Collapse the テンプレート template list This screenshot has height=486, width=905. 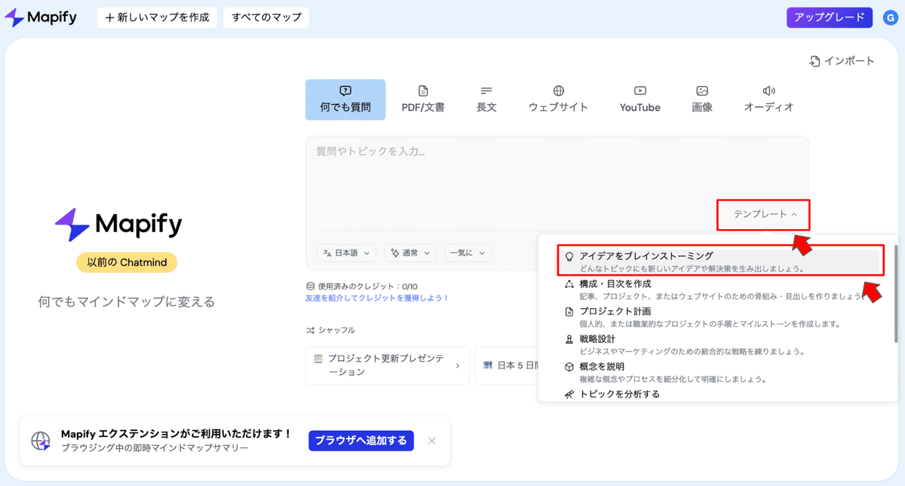click(762, 215)
